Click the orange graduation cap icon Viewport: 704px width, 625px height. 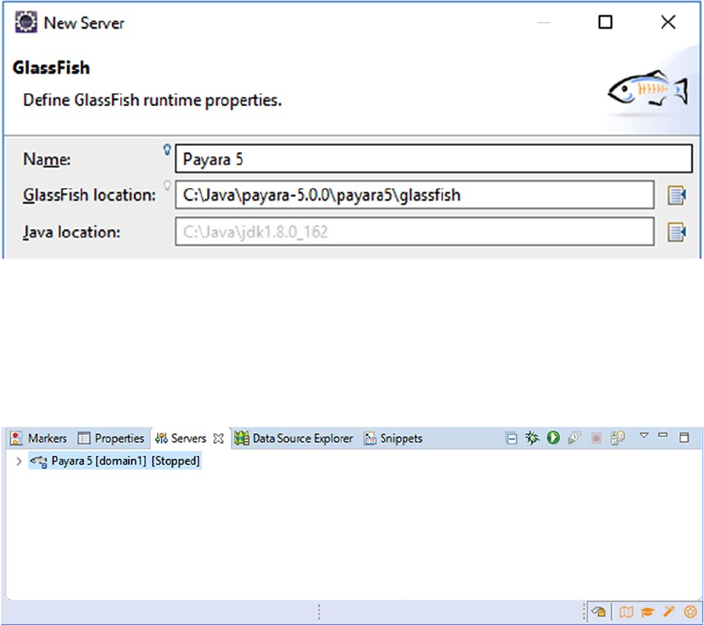tap(647, 611)
